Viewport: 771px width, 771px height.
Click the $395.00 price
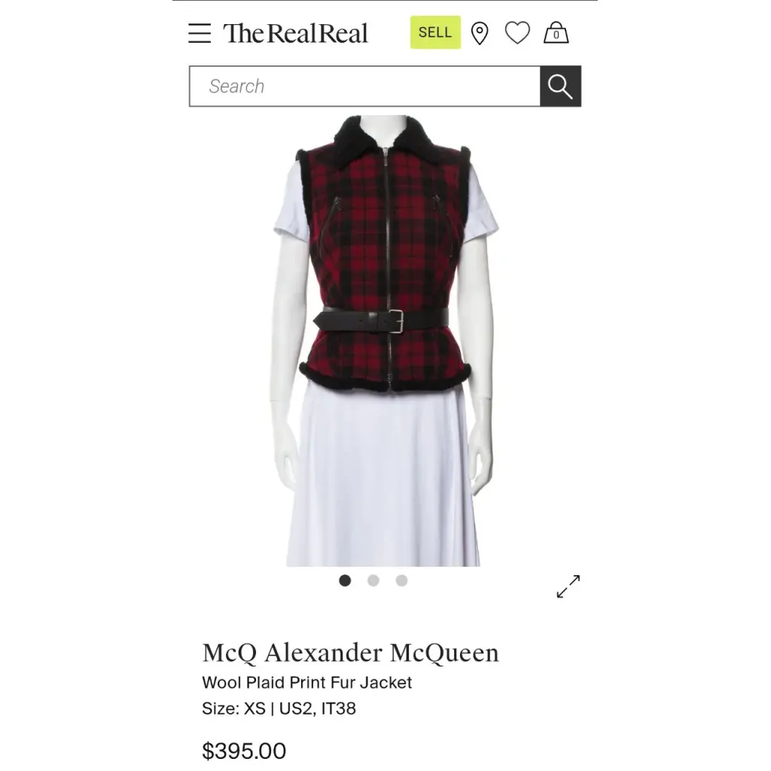[244, 751]
